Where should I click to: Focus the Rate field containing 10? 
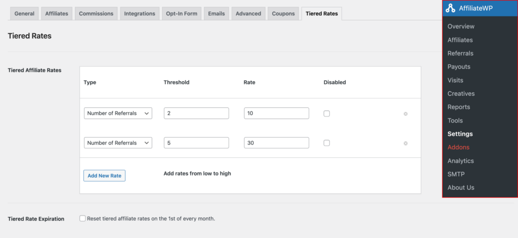[x=277, y=113]
